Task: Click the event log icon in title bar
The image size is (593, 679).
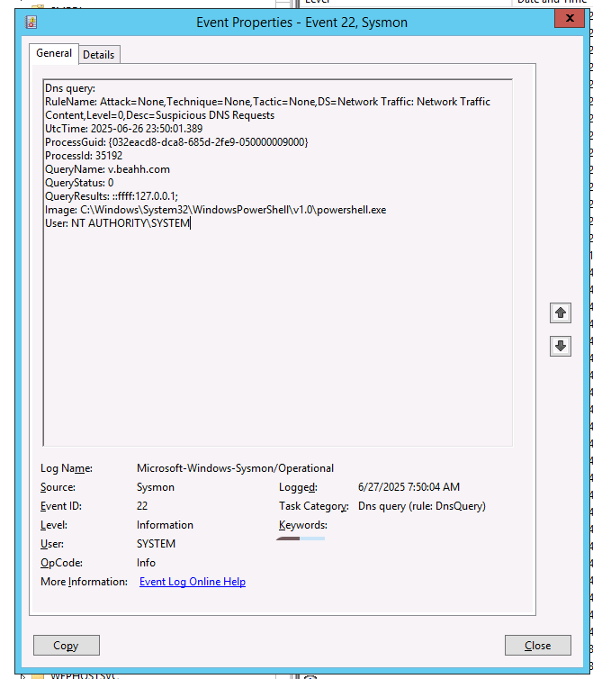Action: (x=32, y=22)
